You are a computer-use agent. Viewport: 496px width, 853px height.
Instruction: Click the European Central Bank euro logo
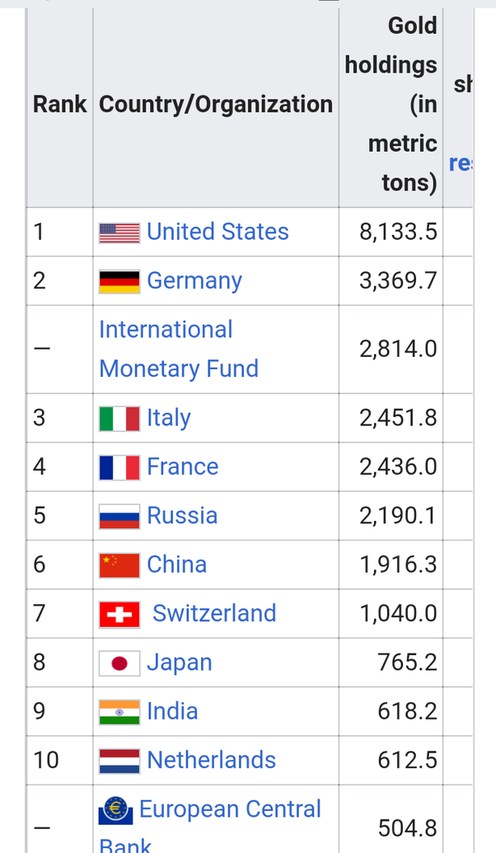[x=115, y=811]
